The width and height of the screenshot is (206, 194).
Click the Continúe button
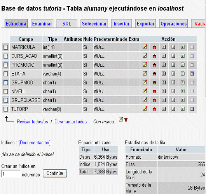[x=55, y=173]
